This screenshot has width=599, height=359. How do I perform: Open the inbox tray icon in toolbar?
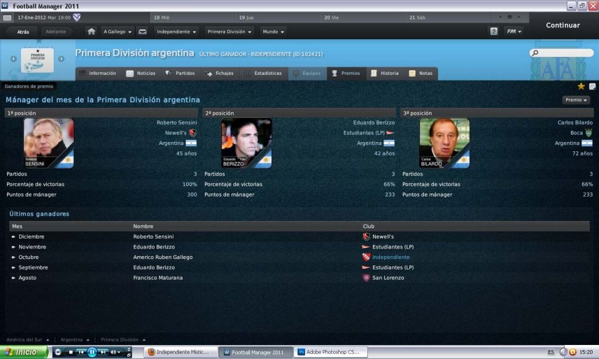(142, 32)
